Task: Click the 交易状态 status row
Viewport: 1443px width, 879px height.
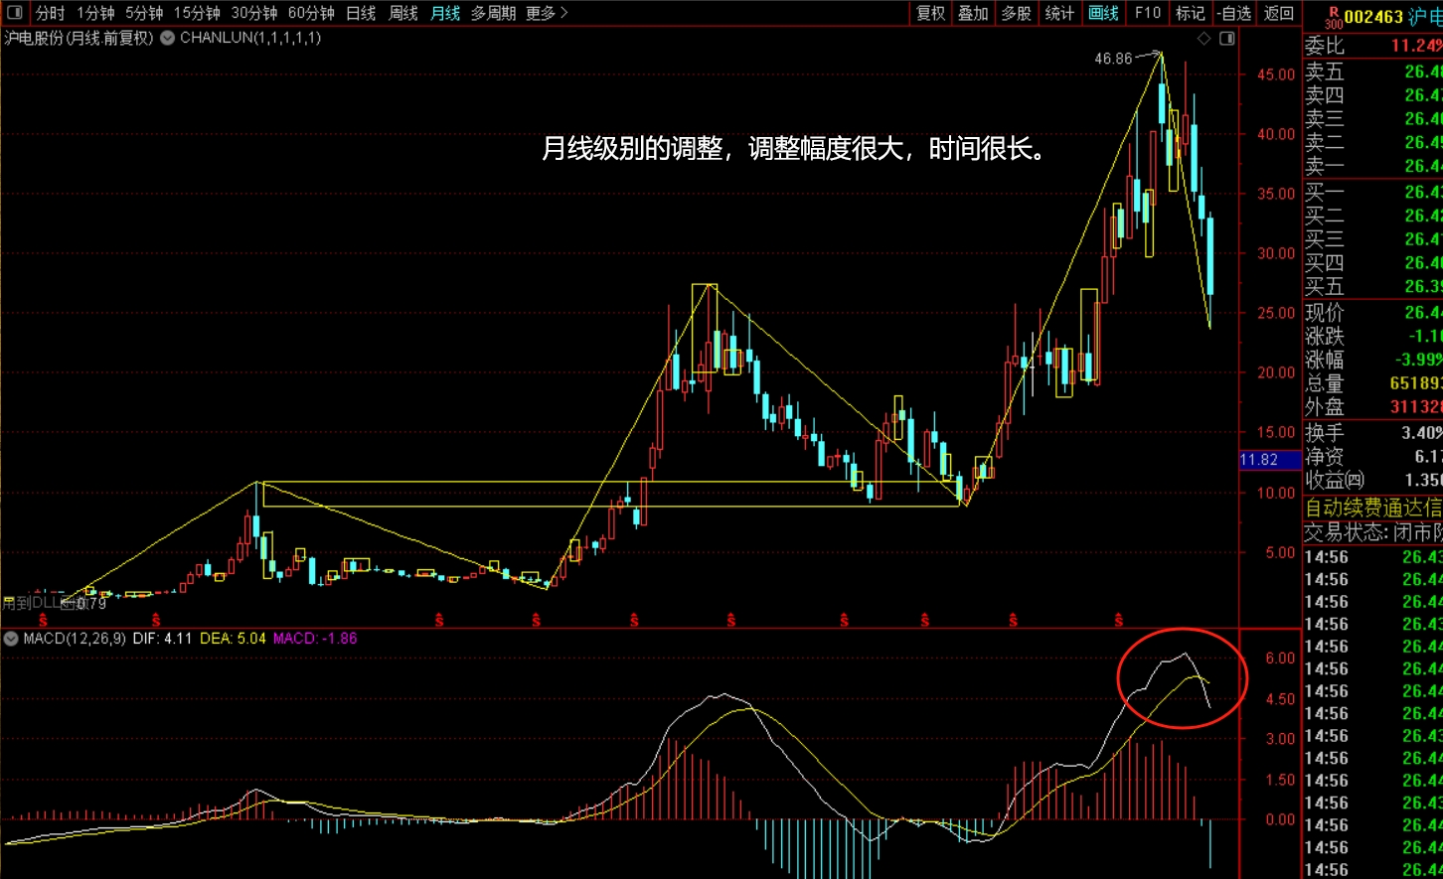Action: pos(1373,532)
